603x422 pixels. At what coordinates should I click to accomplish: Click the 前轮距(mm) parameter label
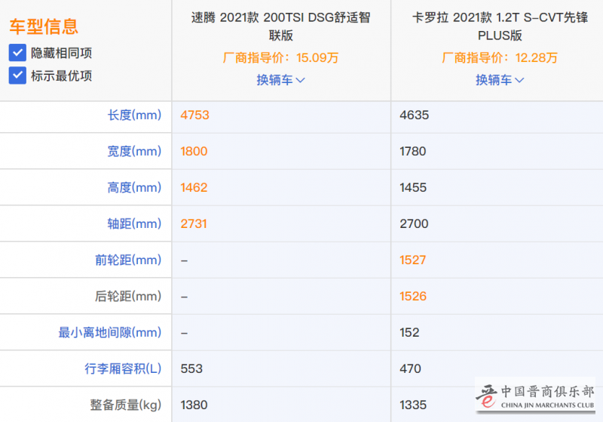(x=128, y=260)
